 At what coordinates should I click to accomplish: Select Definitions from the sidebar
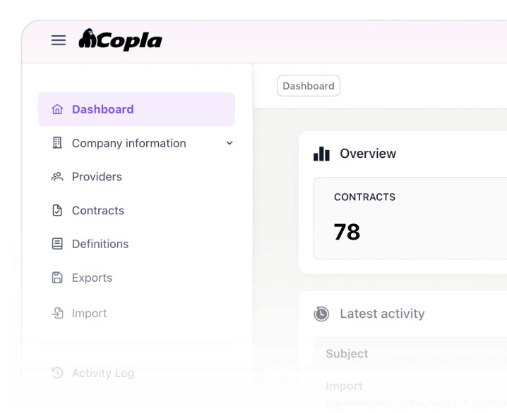point(100,244)
